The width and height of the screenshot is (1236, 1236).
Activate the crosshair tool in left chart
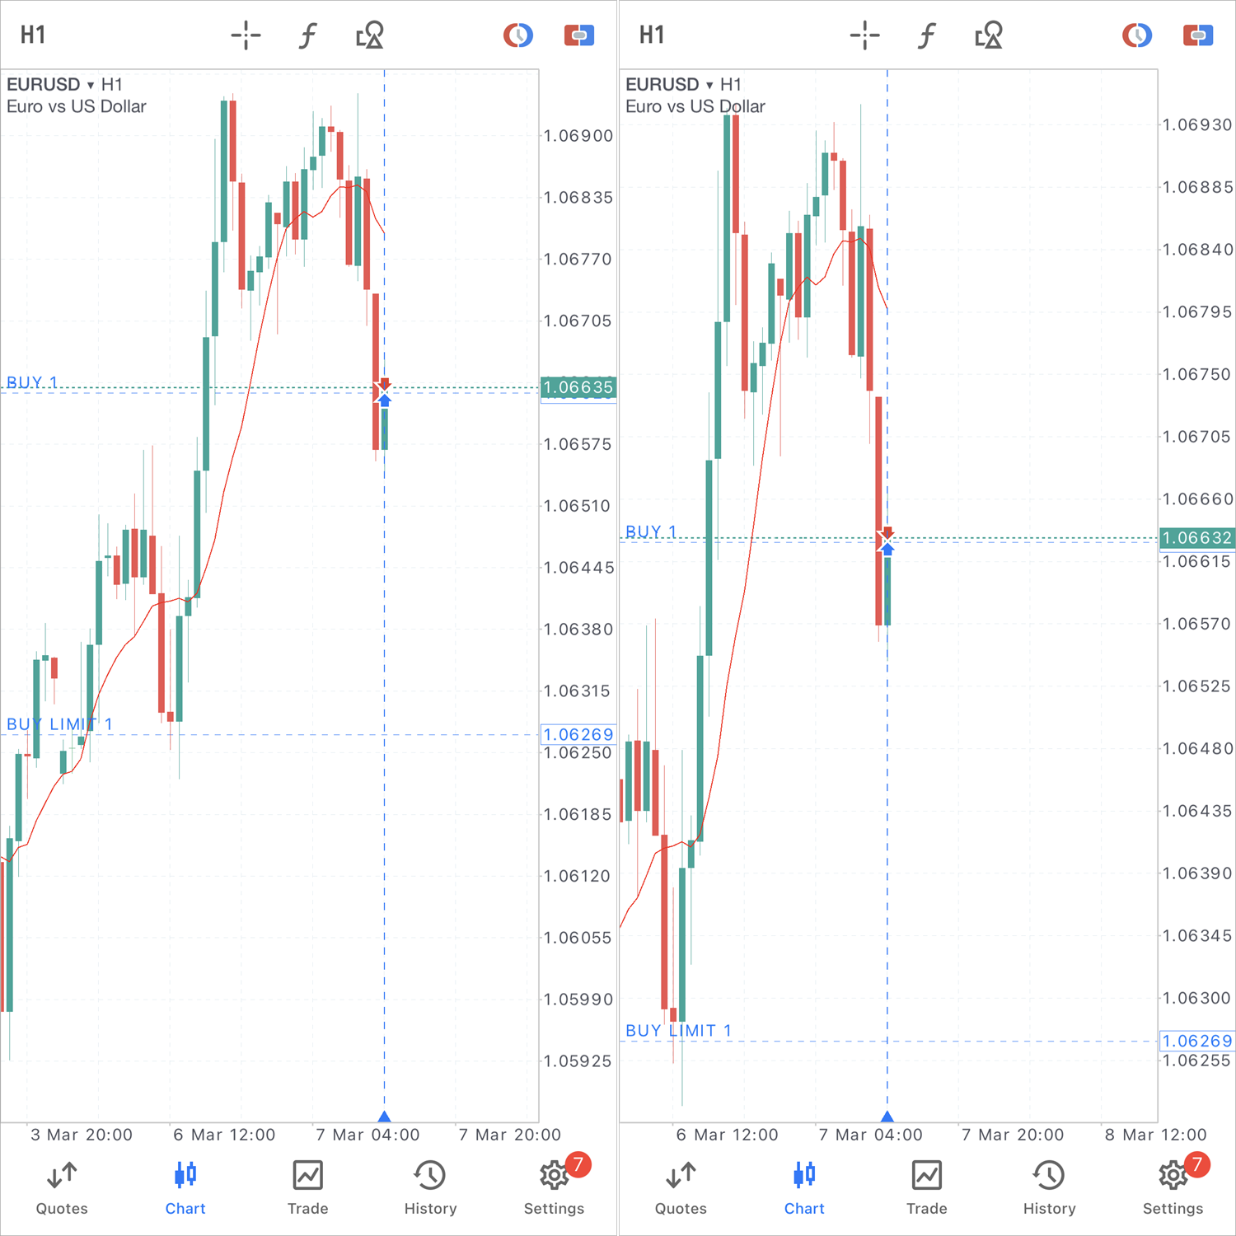[x=246, y=35]
